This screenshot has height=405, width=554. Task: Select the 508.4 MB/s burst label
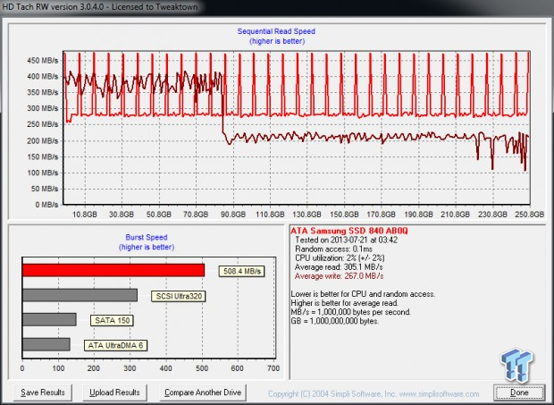[x=241, y=271]
